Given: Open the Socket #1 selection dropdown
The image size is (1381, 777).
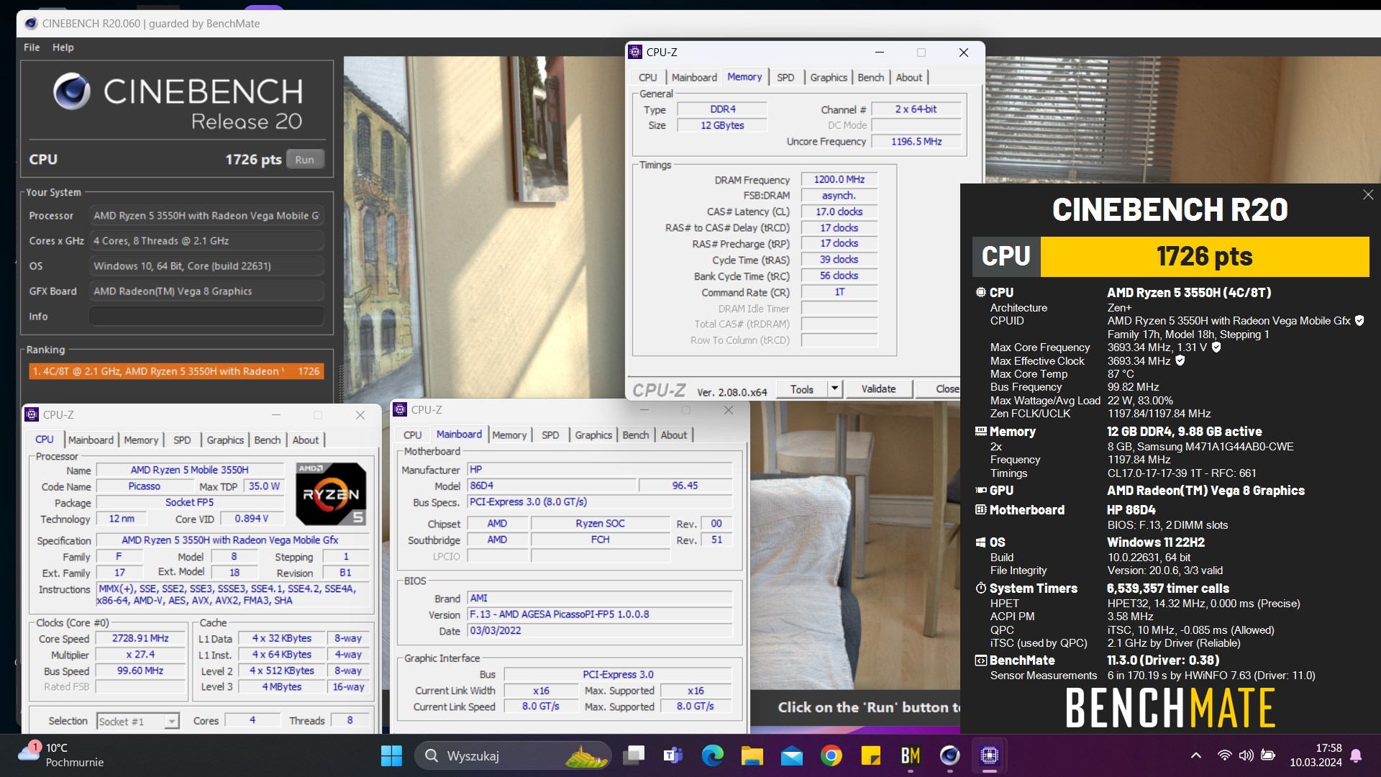Looking at the screenshot, I should pos(137,721).
